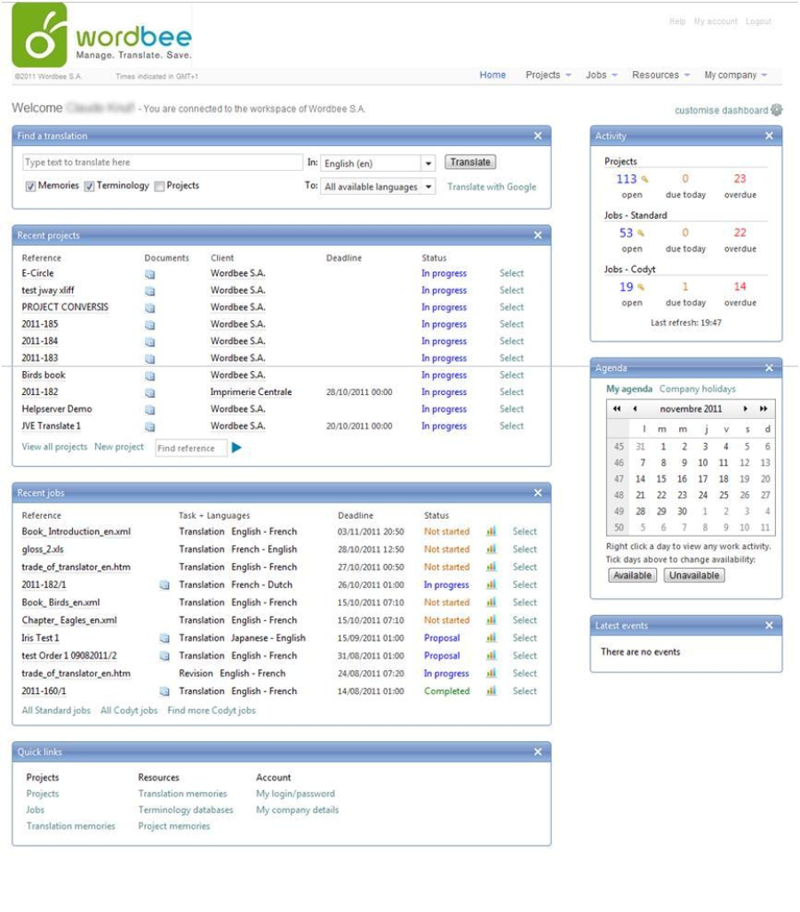Open the customise dashboard gear icon
800x912 pixels.
click(777, 110)
